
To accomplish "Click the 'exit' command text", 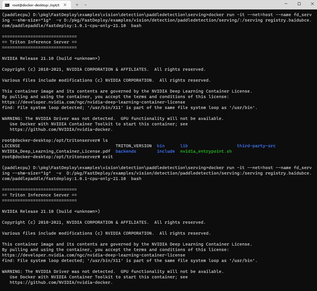I will coord(108,157).
